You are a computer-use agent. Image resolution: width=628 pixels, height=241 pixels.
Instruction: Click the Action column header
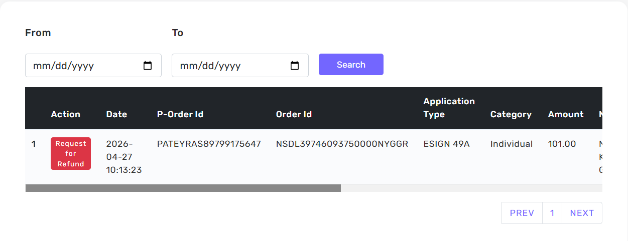pyautogui.click(x=65, y=114)
